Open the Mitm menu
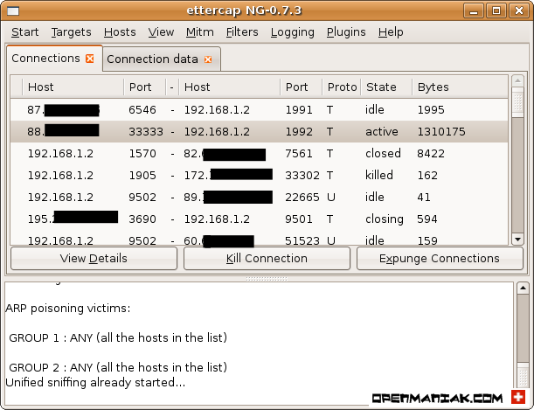The height and width of the screenshot is (410, 534). tap(199, 31)
